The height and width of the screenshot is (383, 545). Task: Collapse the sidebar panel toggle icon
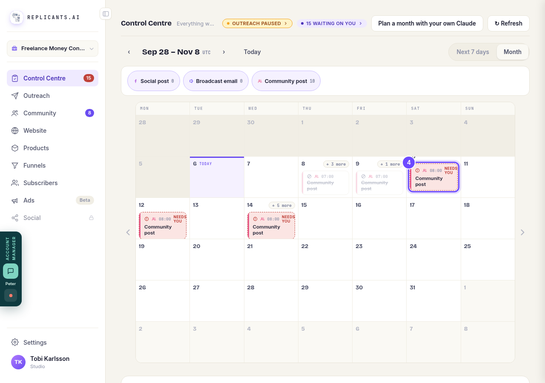(x=106, y=14)
